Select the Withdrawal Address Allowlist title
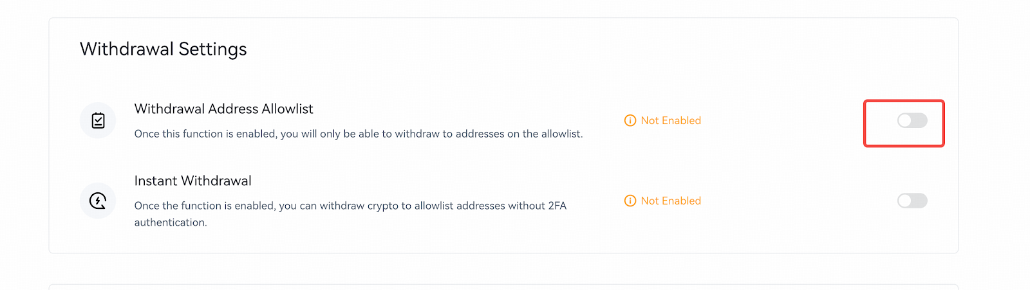The height and width of the screenshot is (290, 1030). click(223, 109)
